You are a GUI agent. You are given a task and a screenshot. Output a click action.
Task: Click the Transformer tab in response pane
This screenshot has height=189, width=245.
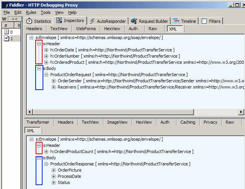38,122
